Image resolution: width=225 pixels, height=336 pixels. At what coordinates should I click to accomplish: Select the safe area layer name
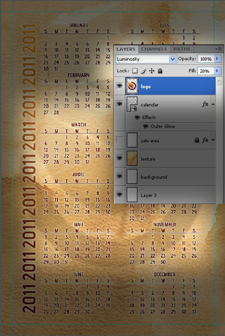coord(150,141)
